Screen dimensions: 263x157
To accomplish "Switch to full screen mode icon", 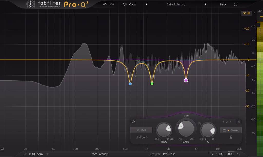I will tap(236, 4).
